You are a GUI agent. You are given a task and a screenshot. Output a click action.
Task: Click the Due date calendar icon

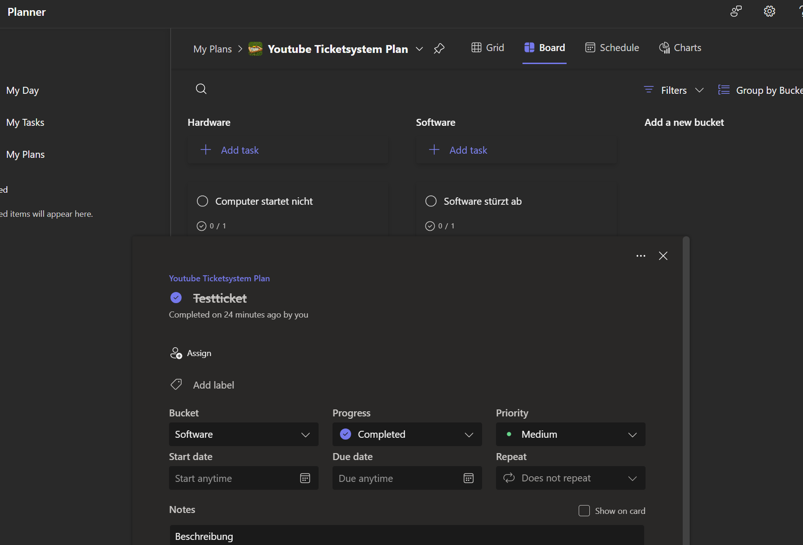(469, 478)
